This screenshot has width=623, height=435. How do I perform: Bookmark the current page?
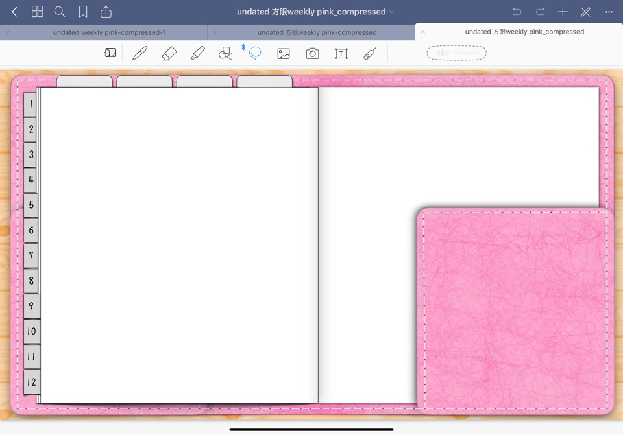[x=83, y=11]
